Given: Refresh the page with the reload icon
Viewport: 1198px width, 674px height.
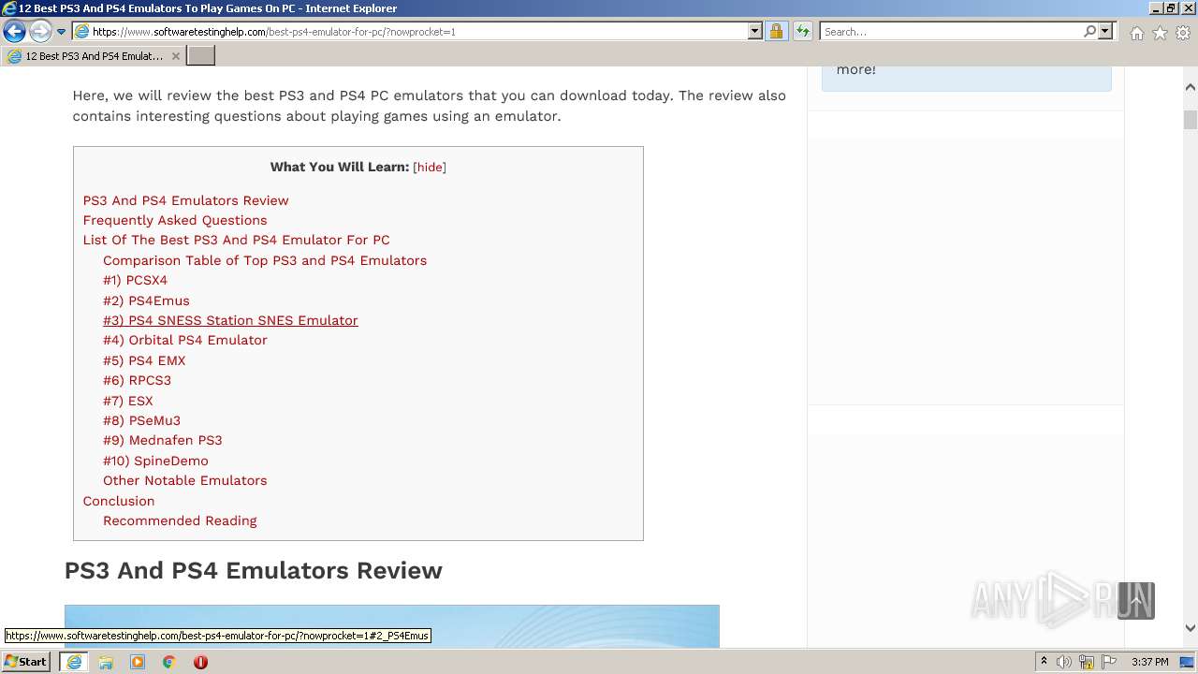Looking at the screenshot, I should click(x=803, y=31).
